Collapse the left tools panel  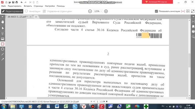(x=2, y=17)
